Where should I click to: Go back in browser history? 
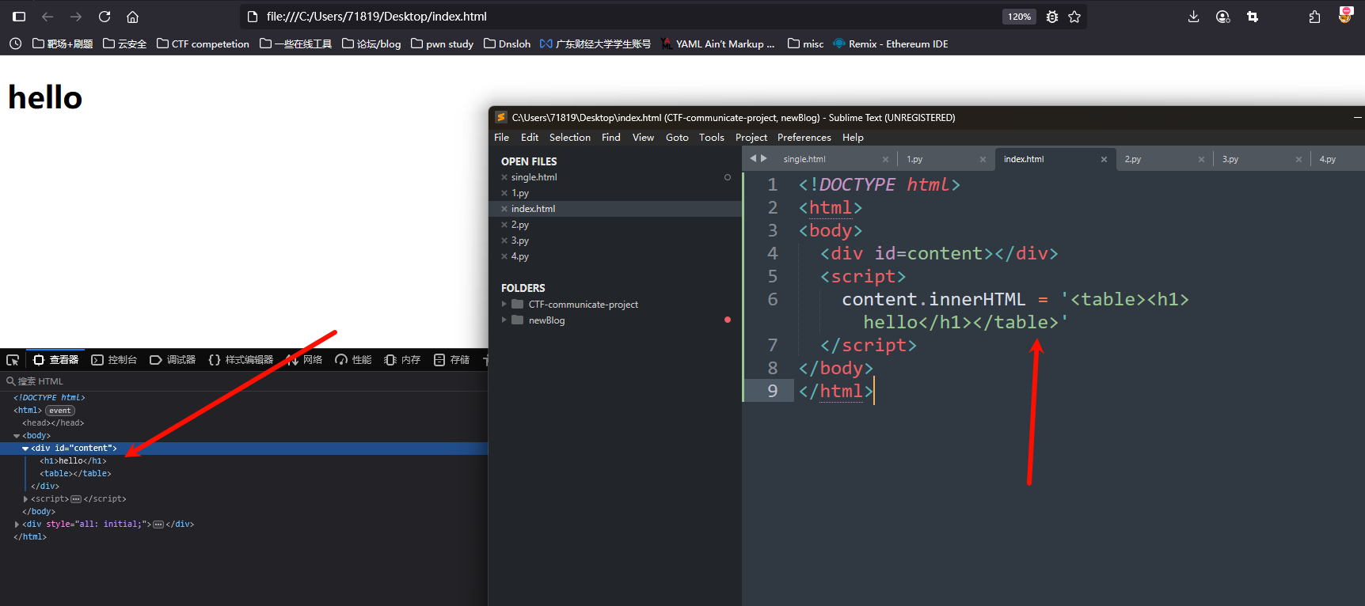click(x=48, y=17)
